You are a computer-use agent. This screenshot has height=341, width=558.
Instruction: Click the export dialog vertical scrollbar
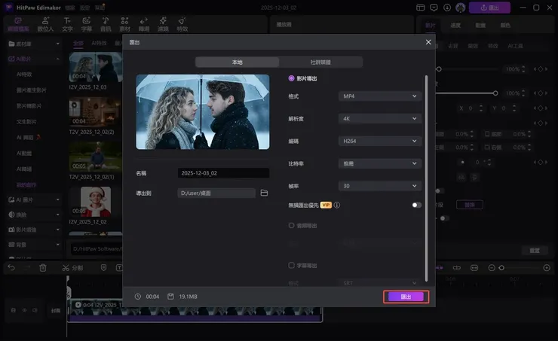tap(426, 178)
